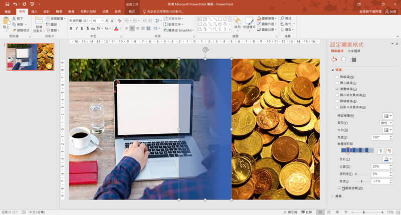Screen dimensions: 401x215
Task: Open the 預設漸層 preset gradient dropdown
Action: tap(387, 116)
